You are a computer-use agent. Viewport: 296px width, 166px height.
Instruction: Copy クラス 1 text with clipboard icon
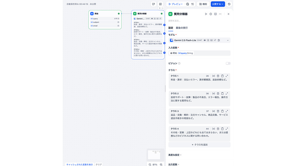coord(222,76)
